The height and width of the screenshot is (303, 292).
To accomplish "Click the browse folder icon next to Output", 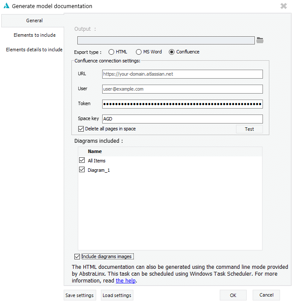I will point(260,40).
